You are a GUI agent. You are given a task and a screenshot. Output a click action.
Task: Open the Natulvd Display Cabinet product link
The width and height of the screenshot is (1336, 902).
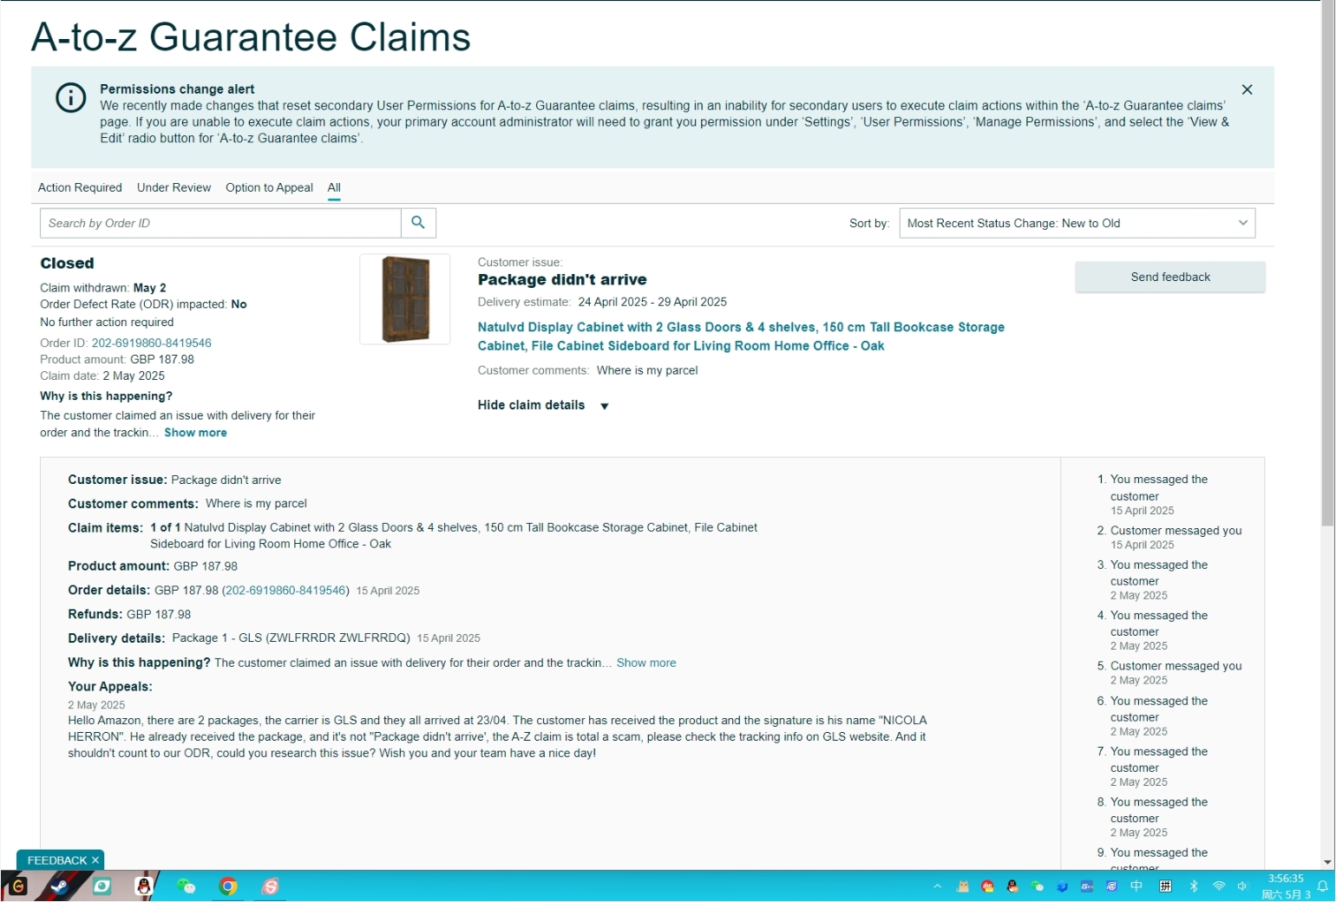[741, 337]
